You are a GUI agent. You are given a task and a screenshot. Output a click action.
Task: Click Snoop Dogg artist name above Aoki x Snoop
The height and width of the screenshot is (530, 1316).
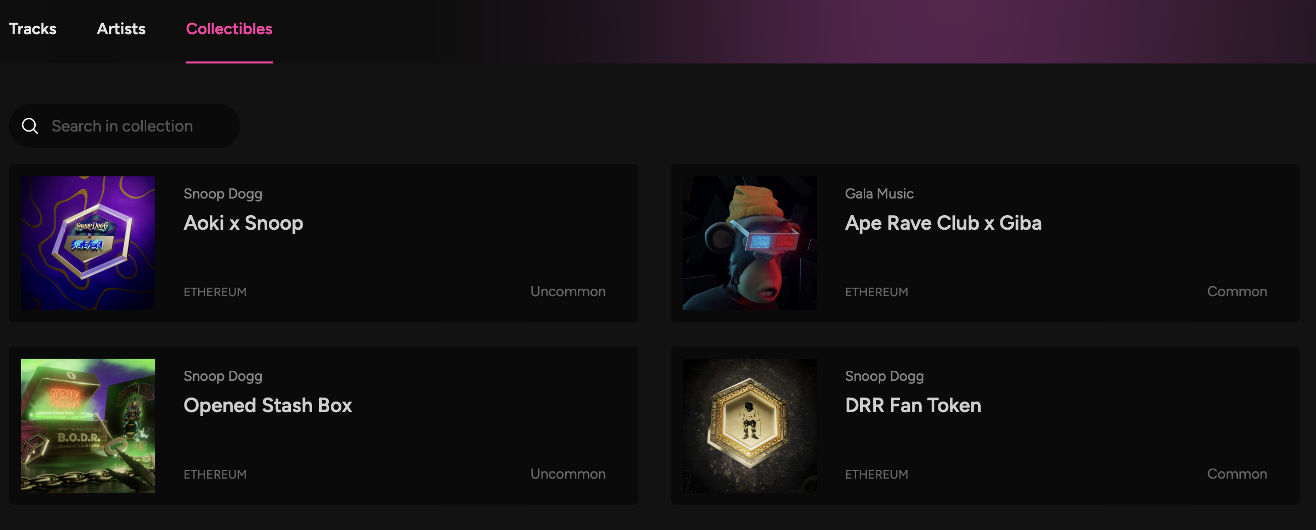(223, 193)
